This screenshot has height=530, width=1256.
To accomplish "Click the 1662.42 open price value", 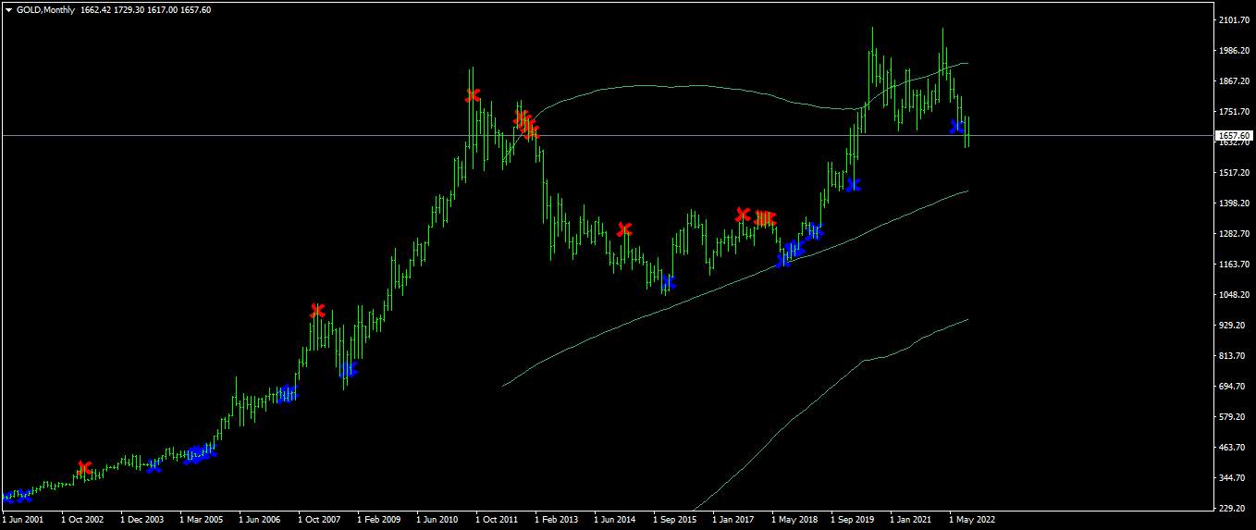I will (x=96, y=10).
